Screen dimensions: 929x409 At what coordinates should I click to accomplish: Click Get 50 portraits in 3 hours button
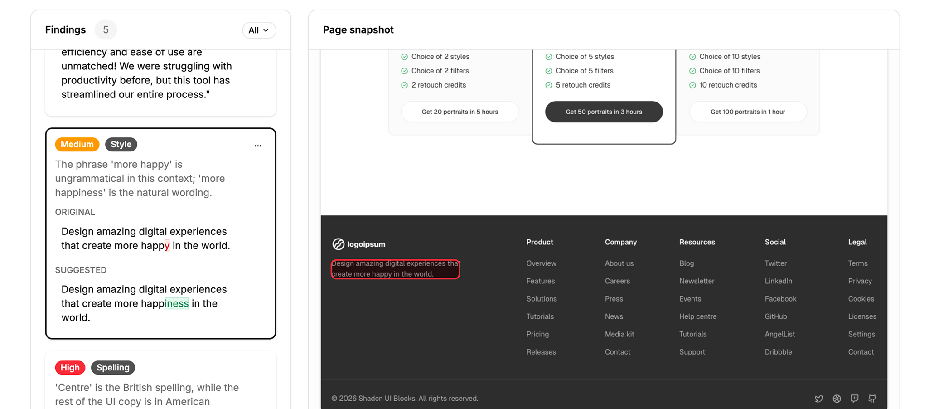tap(604, 112)
